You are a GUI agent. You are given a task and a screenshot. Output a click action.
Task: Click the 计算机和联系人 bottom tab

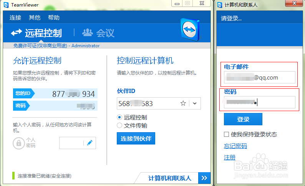click(x=170, y=178)
